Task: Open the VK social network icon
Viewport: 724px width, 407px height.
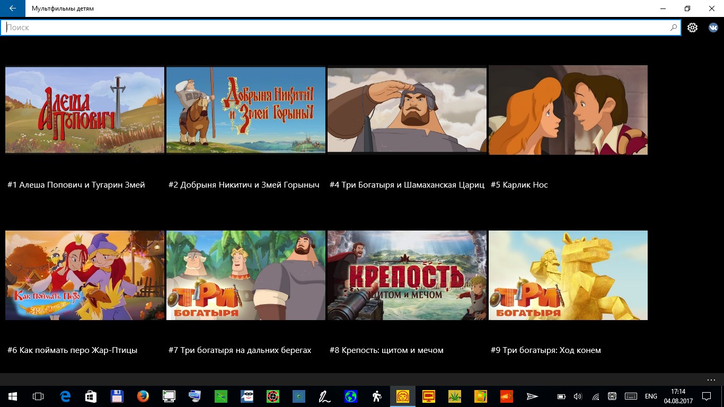Action: 713,28
